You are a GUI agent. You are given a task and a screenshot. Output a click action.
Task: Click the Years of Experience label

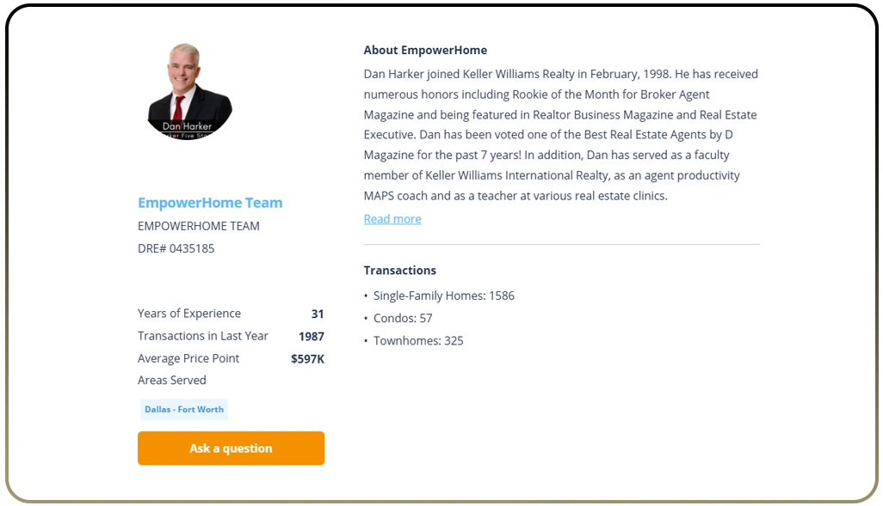pyautogui.click(x=189, y=314)
